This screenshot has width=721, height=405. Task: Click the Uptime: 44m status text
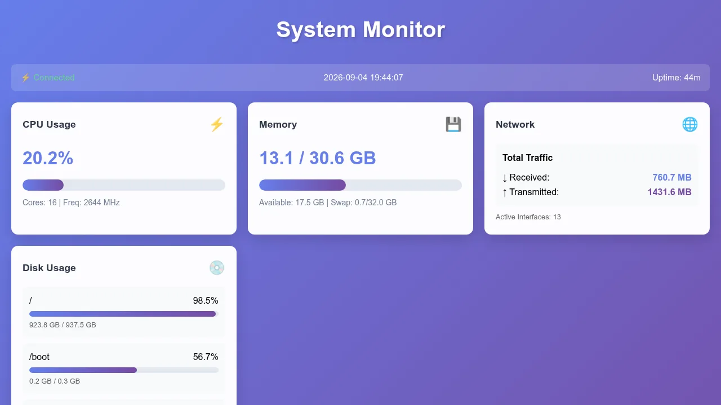[677, 78]
